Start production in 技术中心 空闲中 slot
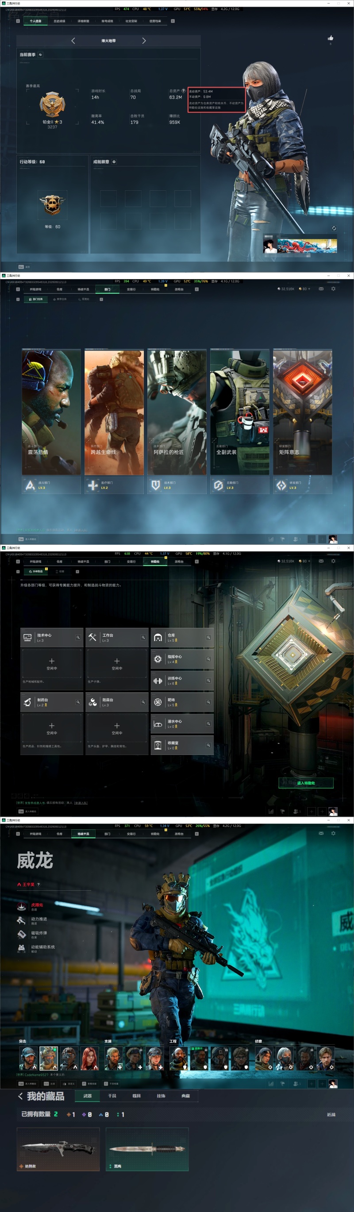This screenshot has height=1212, width=354. [52, 663]
